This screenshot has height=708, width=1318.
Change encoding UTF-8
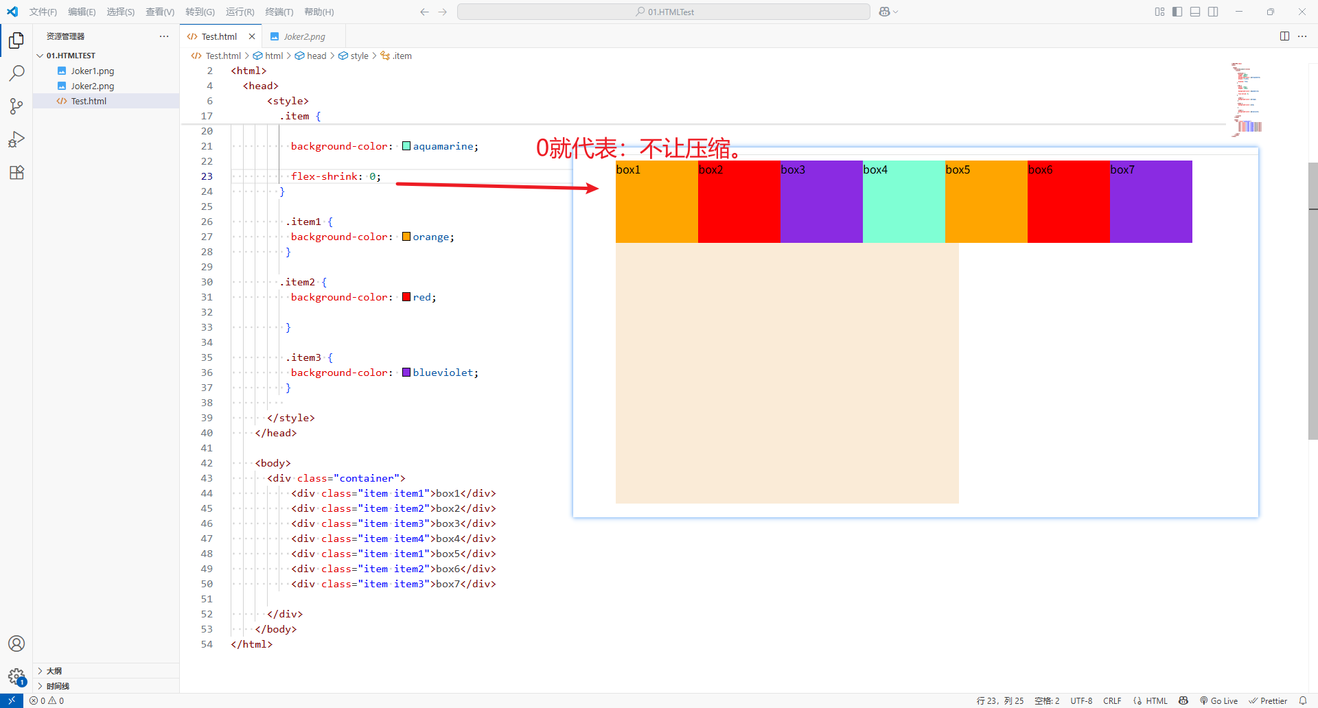point(1081,700)
